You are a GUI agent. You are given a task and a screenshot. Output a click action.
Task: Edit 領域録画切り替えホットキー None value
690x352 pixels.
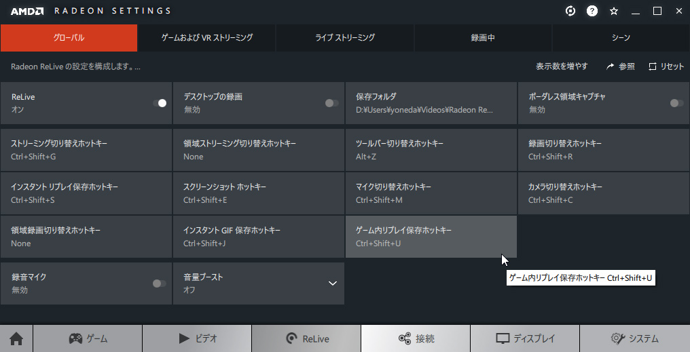click(86, 237)
